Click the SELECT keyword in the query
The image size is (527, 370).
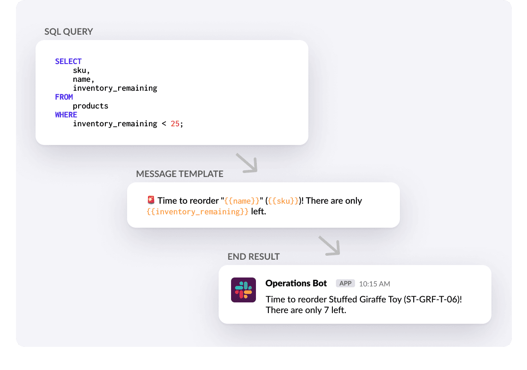click(x=68, y=61)
